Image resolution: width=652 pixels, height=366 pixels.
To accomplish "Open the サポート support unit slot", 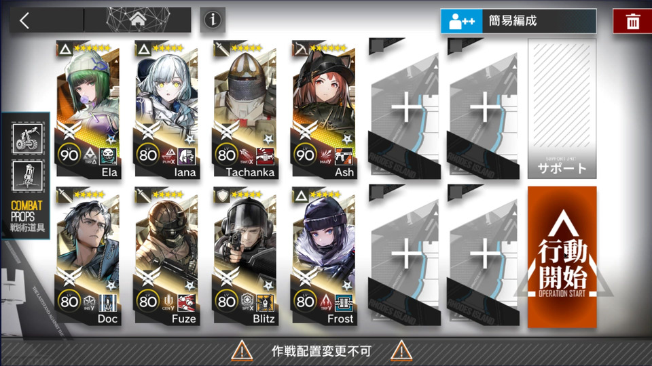I will click(562, 108).
